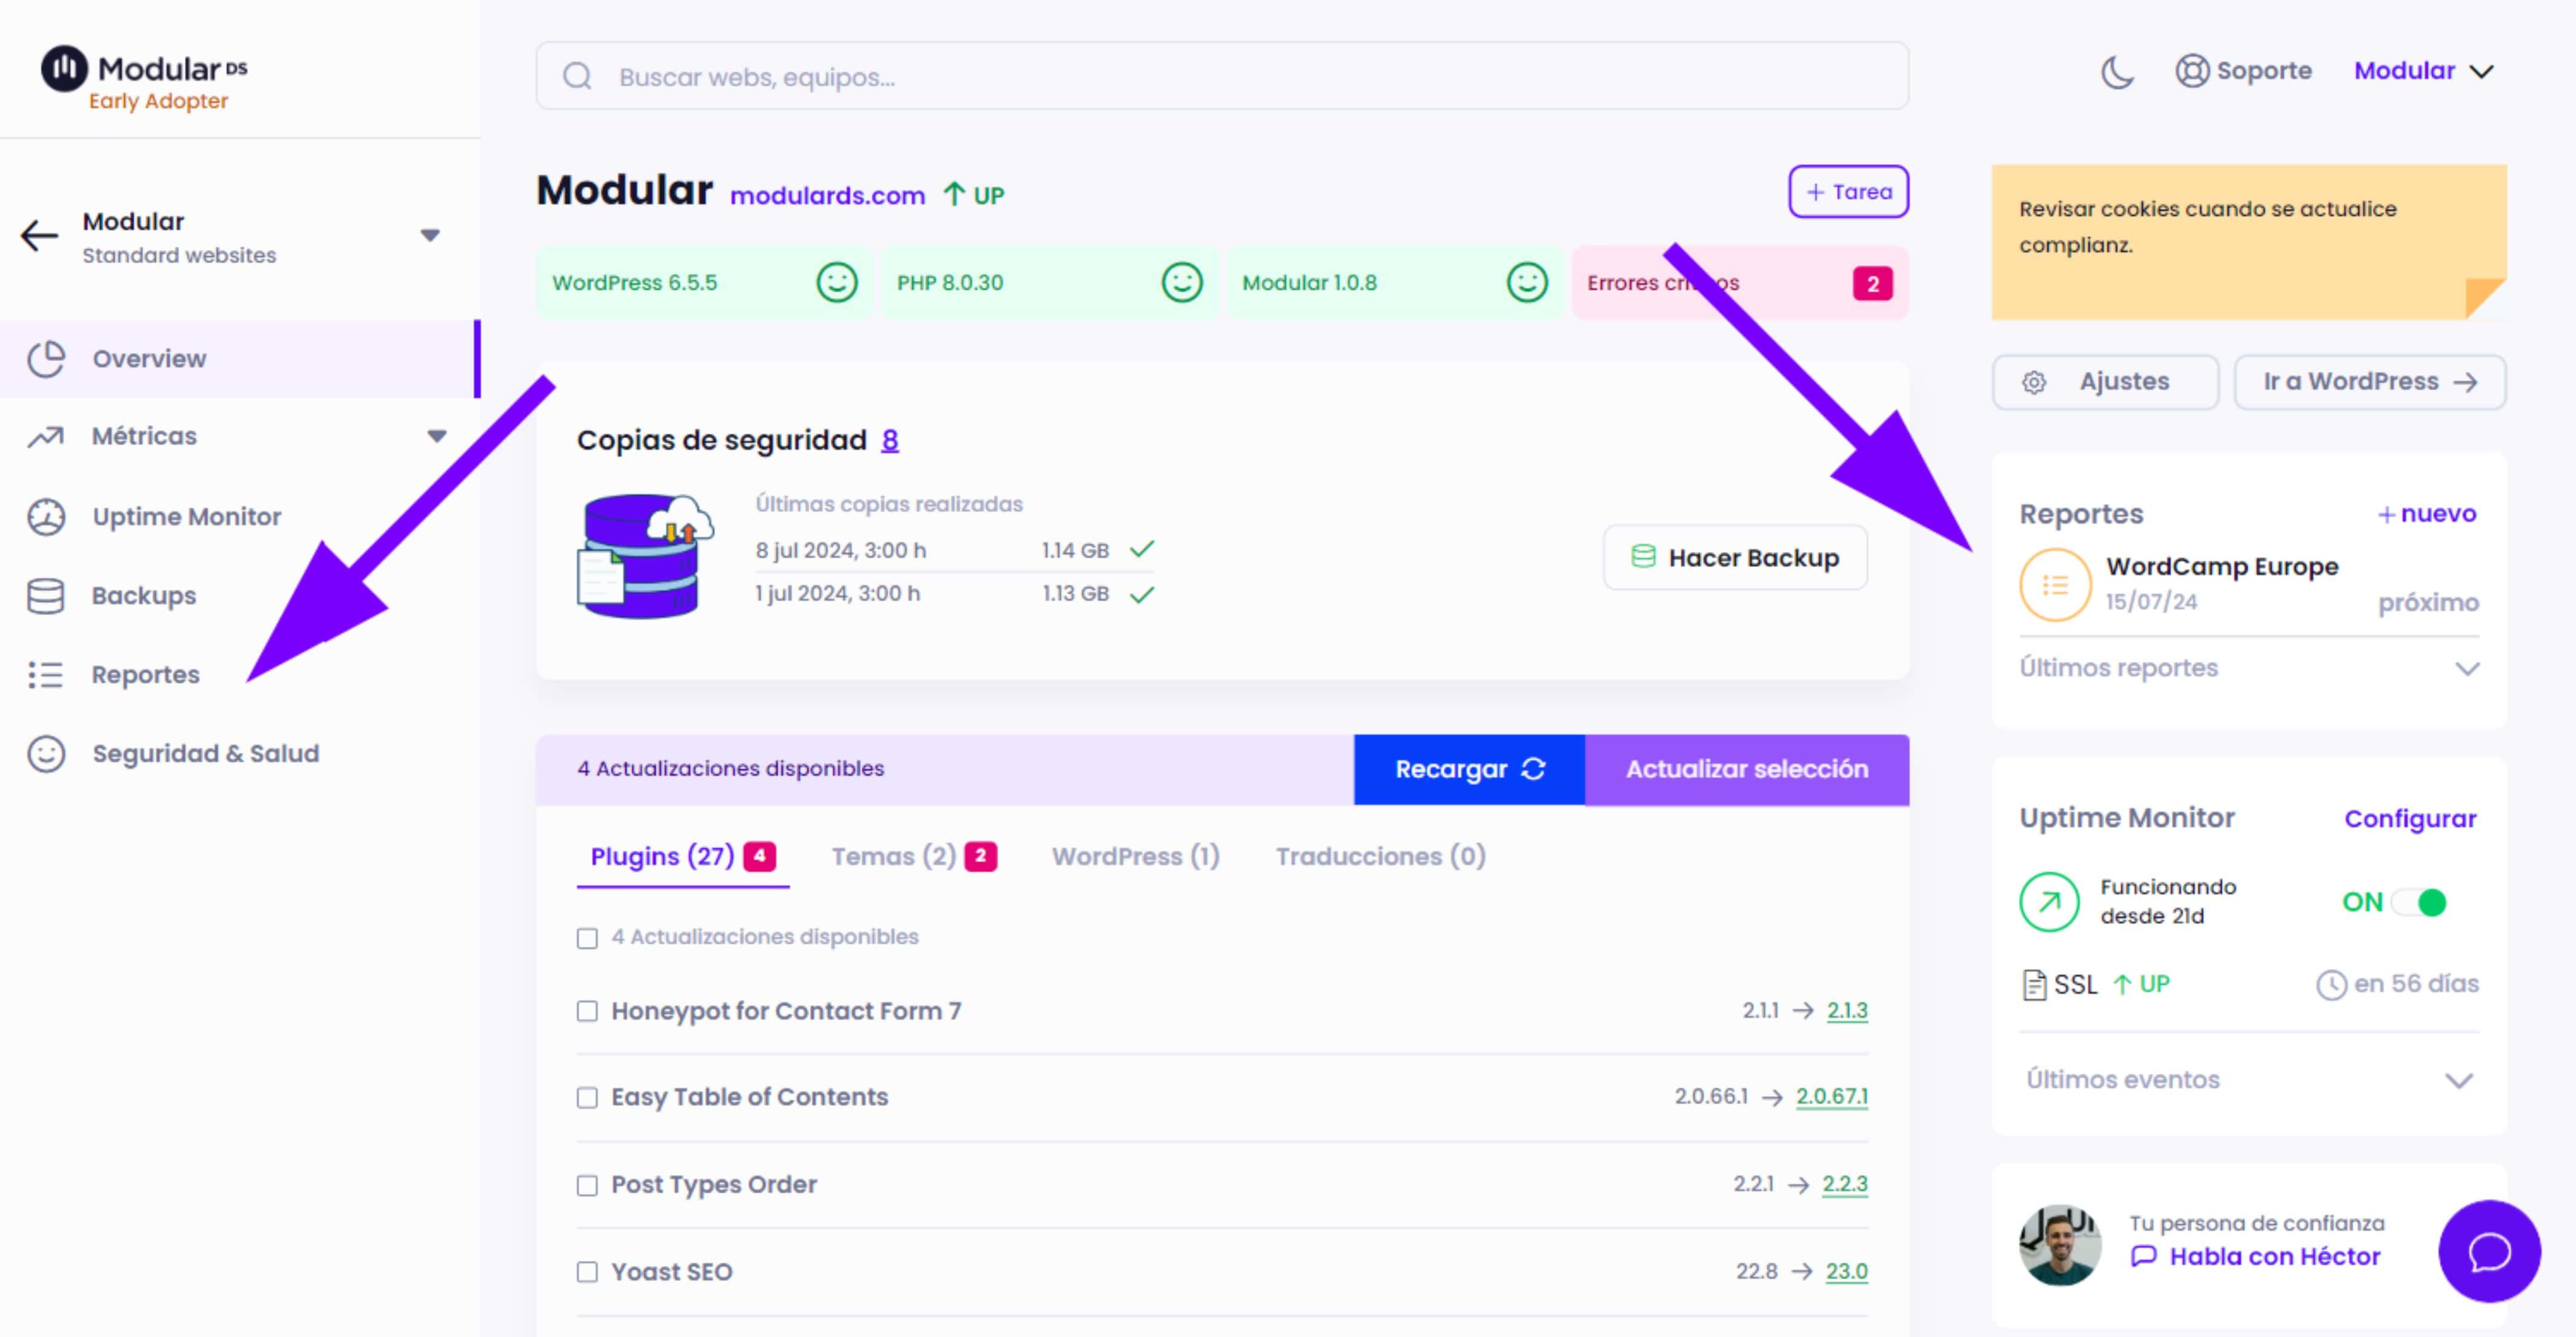2576x1337 pixels.
Task: Toggle dark mode moon icon
Action: click(2116, 72)
